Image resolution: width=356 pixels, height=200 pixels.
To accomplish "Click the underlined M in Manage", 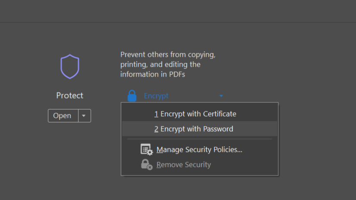I will tap(159, 150).
